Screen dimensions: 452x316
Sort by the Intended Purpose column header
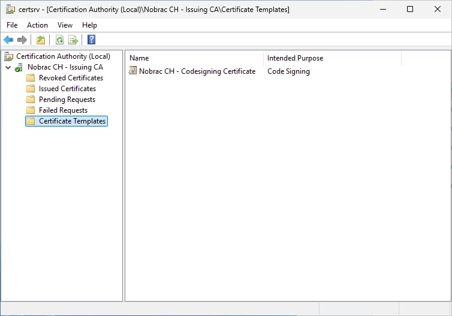click(332, 58)
